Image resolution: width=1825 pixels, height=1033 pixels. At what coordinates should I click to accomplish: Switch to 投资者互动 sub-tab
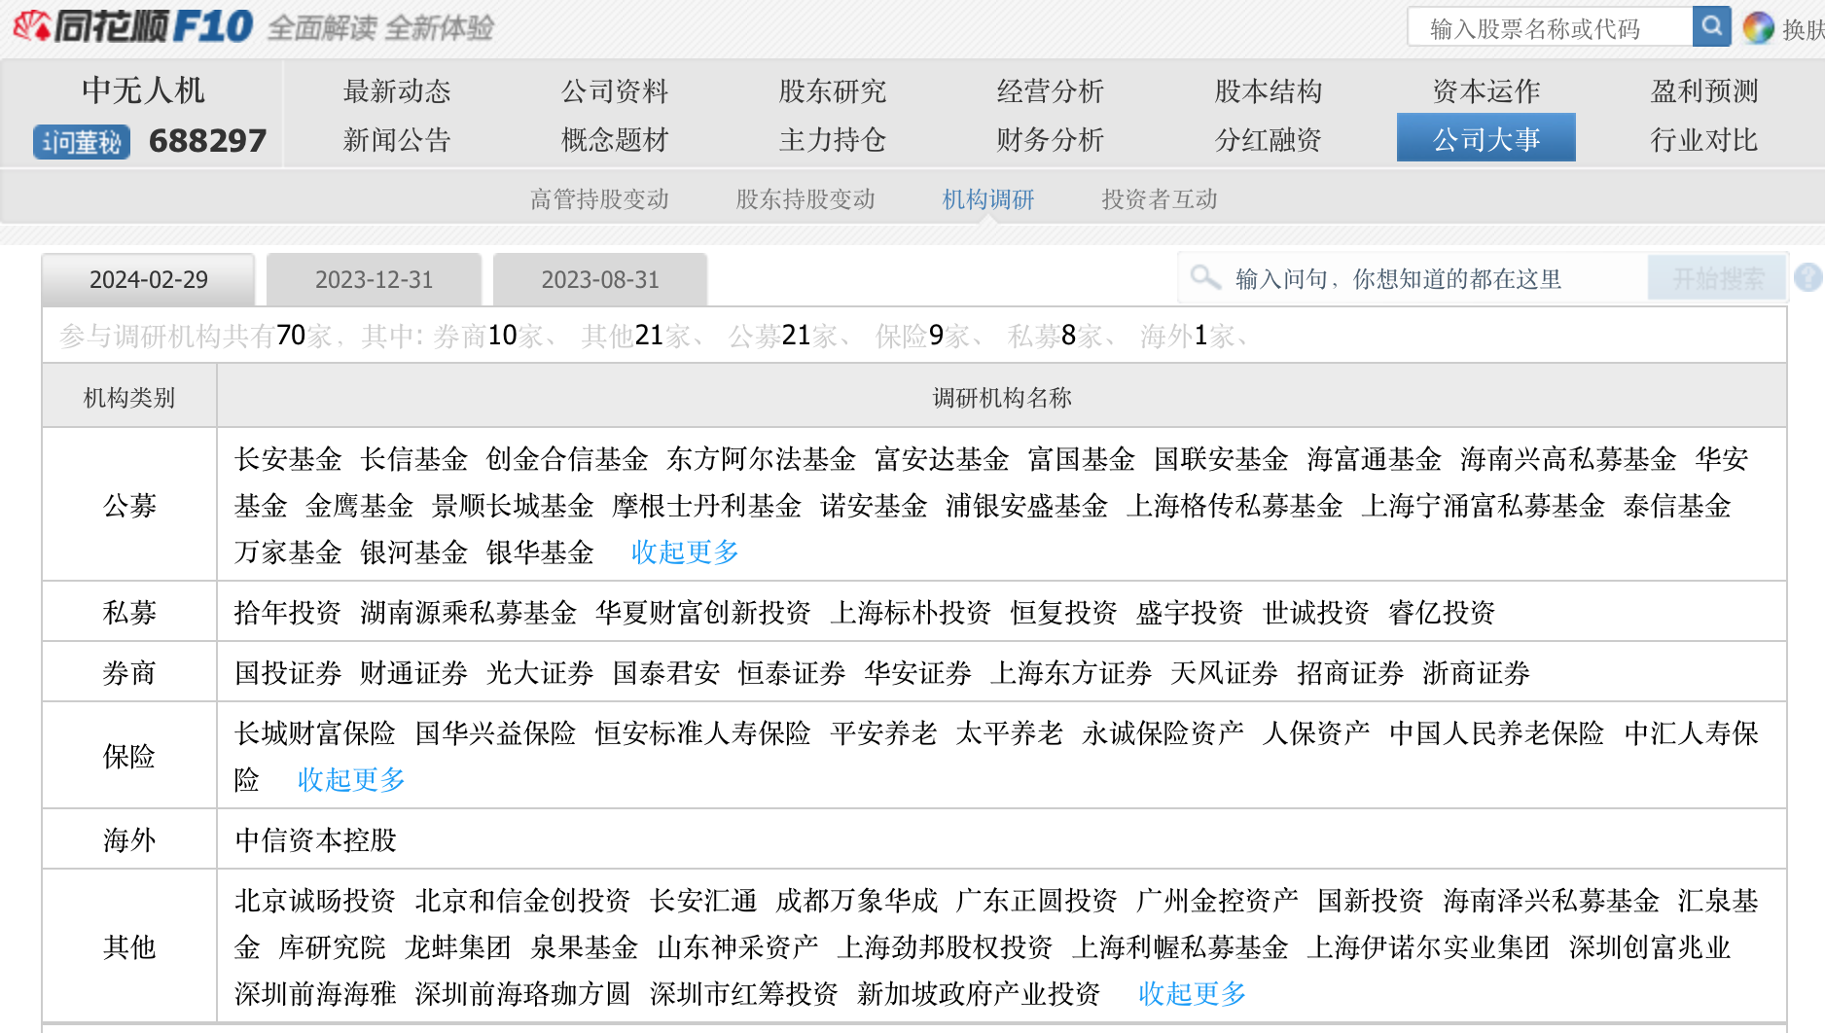point(1160,199)
